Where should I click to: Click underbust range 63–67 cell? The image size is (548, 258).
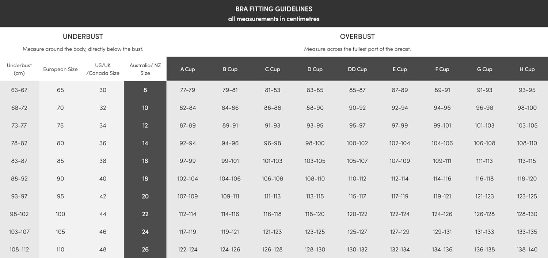tap(19, 90)
